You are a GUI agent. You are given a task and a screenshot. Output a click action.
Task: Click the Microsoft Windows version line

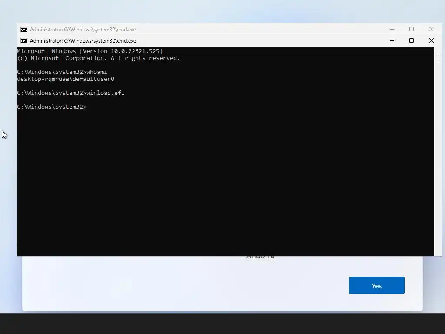(90, 51)
